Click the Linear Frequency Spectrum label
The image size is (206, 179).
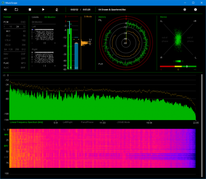26,122
